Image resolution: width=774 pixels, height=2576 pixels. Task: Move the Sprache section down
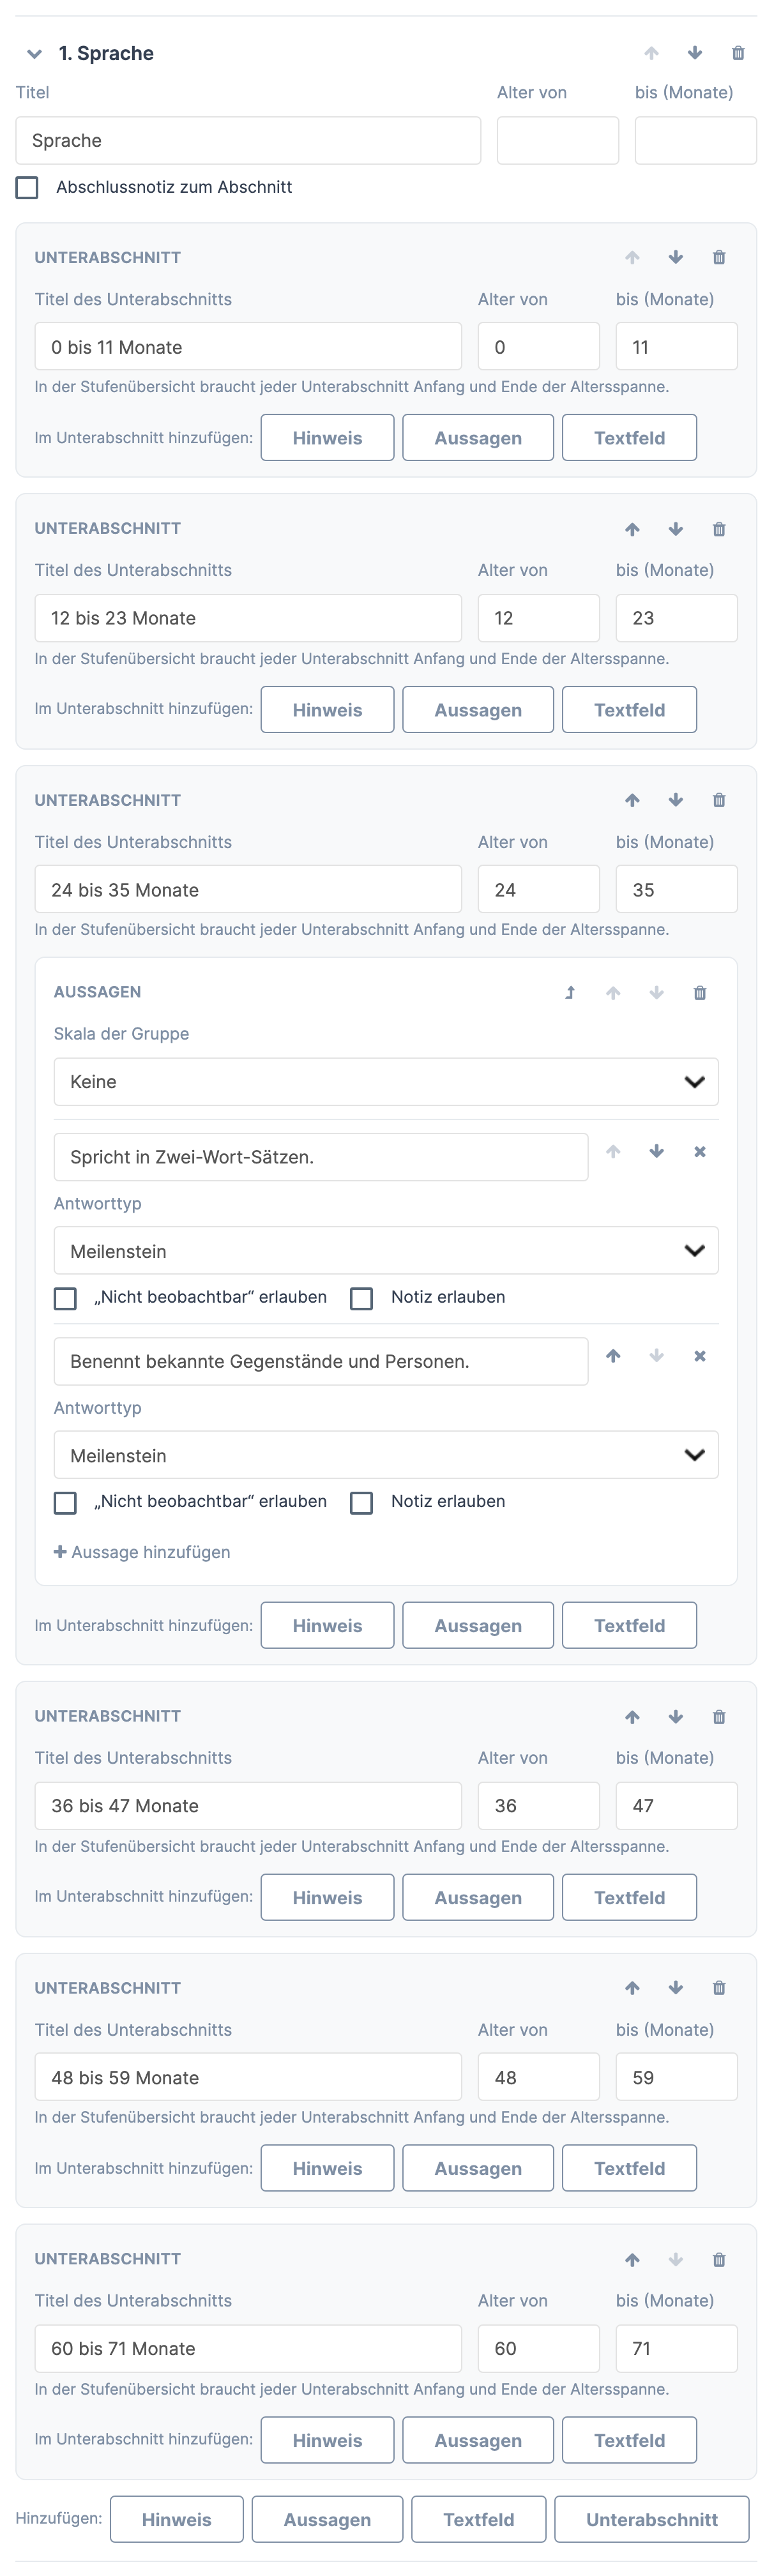(x=695, y=53)
